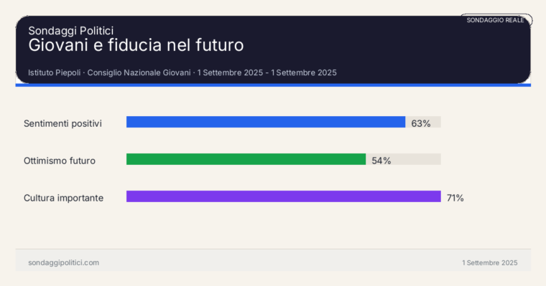The image size is (546, 286).
Task: Click the green Ottimismo futuro bar
Action: click(246, 159)
